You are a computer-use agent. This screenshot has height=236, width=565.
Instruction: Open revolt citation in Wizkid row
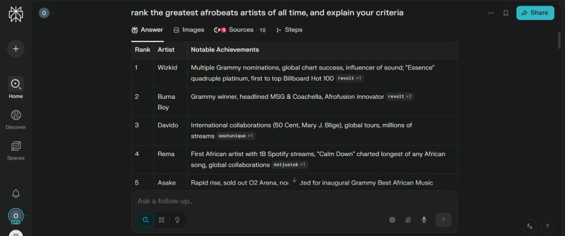(350, 78)
